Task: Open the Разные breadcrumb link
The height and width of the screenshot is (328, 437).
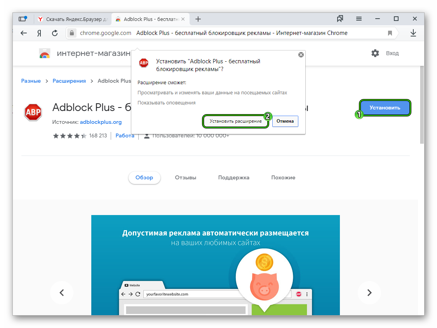Action: pyautogui.click(x=31, y=81)
